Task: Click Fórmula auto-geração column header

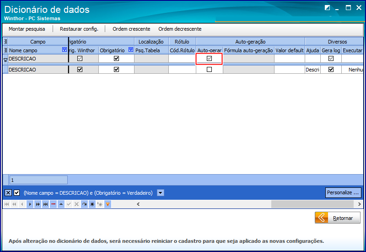Action: (248, 50)
